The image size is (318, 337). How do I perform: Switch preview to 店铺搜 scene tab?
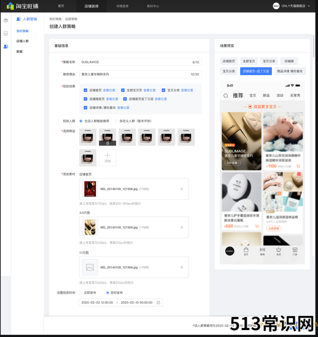pyautogui.click(x=289, y=61)
